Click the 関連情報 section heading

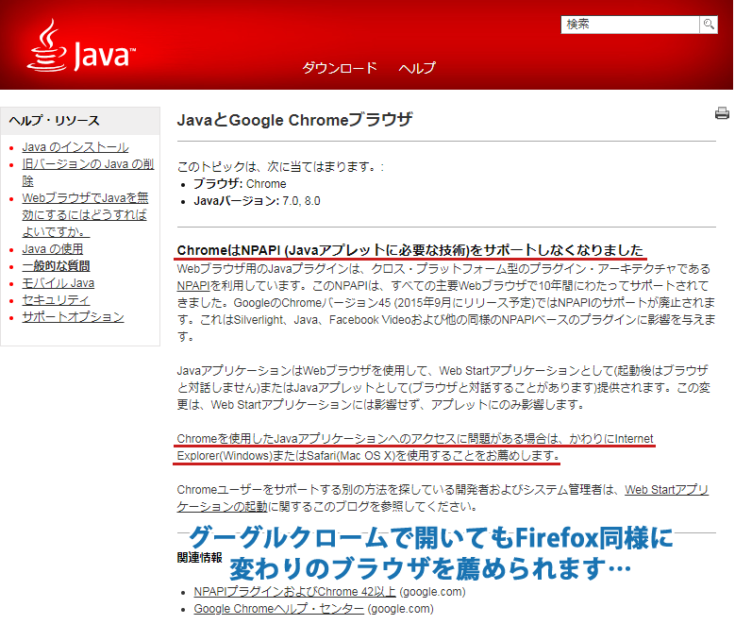[x=200, y=557]
